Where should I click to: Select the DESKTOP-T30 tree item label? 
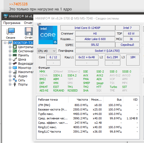coord(23,43)
